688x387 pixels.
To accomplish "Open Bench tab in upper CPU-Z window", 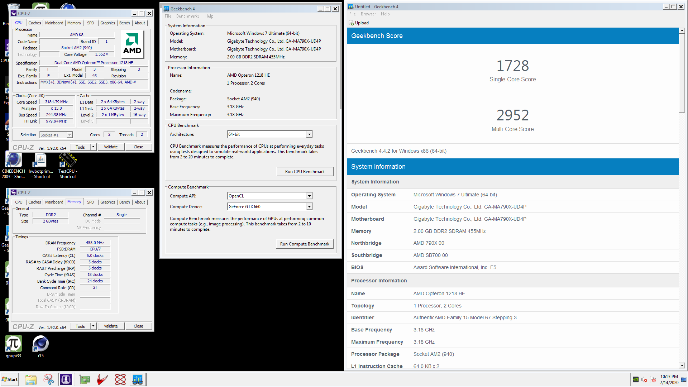I will [x=125, y=23].
